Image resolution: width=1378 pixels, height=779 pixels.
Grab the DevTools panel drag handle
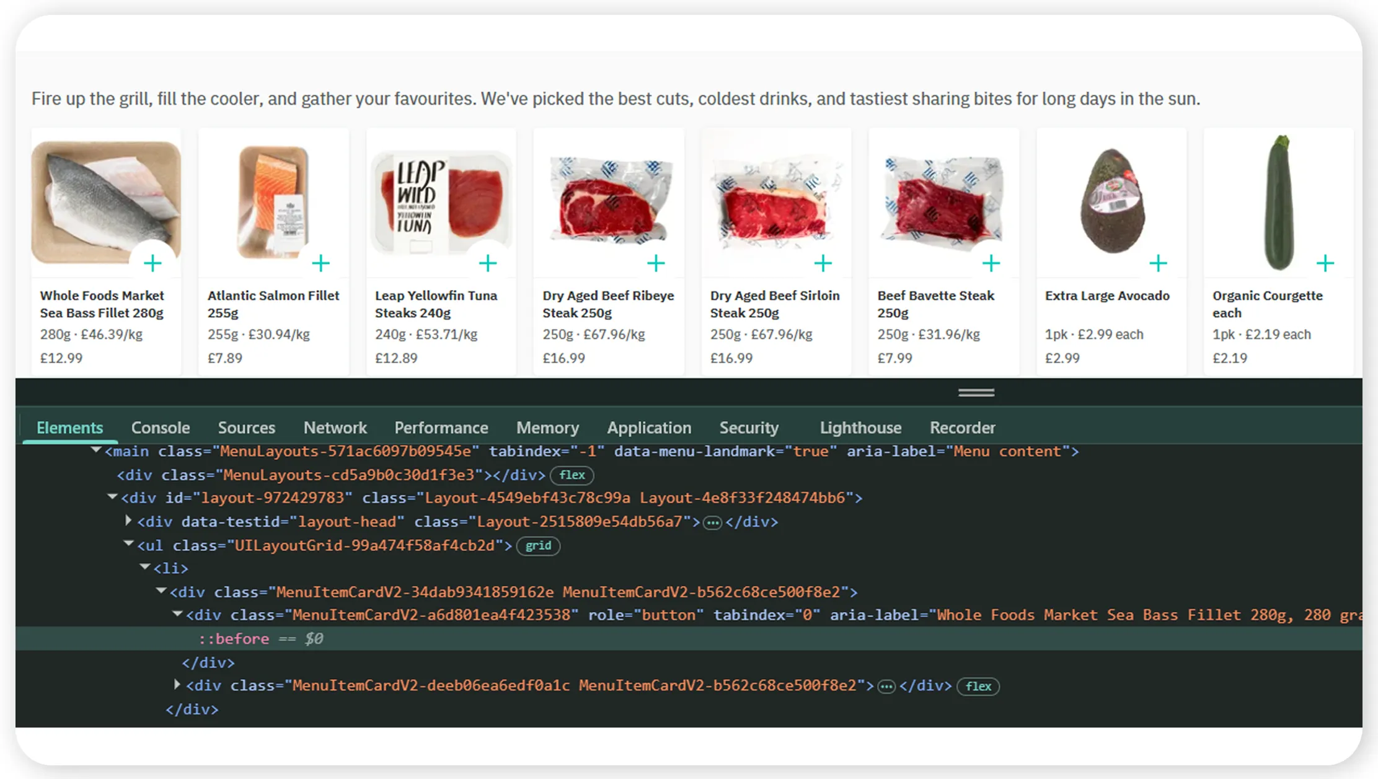[976, 392]
